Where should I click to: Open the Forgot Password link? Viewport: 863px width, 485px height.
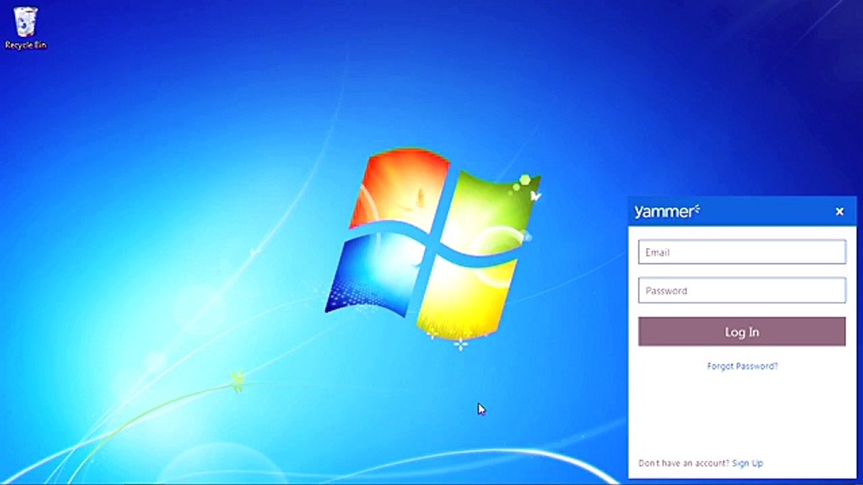tap(742, 366)
